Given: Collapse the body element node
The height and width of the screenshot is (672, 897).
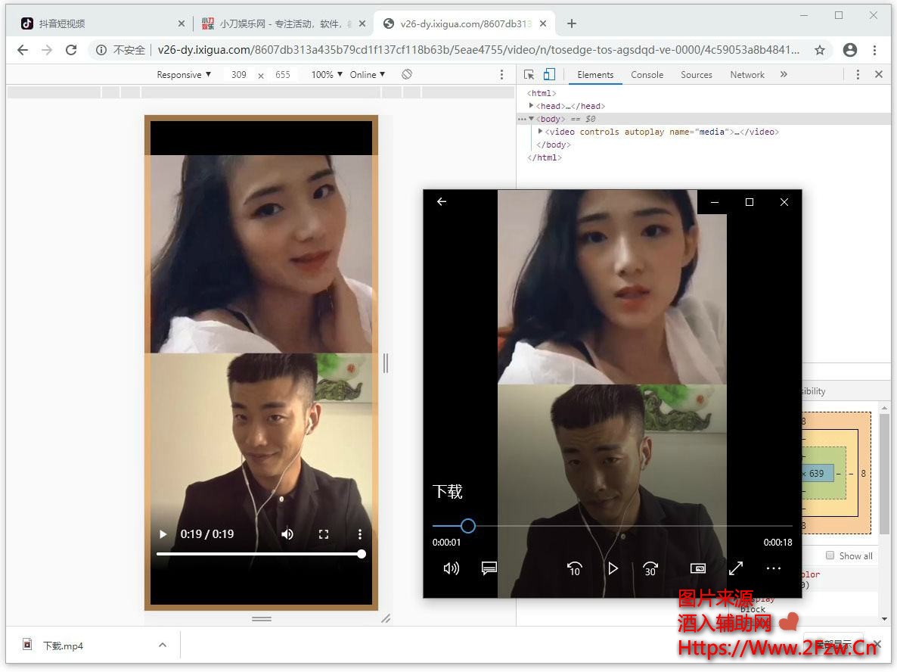Looking at the screenshot, I should click(x=532, y=119).
